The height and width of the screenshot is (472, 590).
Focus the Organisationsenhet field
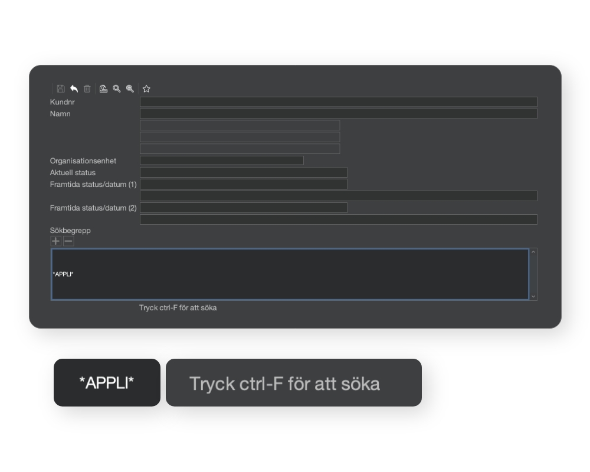click(x=222, y=160)
